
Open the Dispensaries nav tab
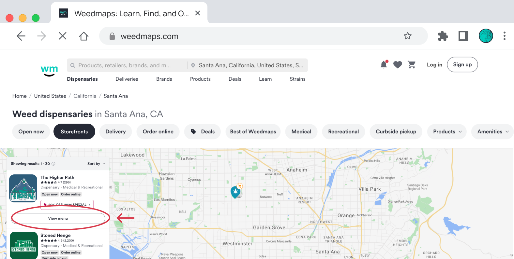[x=82, y=79]
